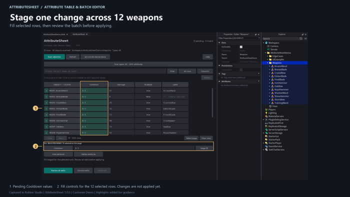Collapse the Weapons folder arrow
This screenshot has width=350, height=197.
267,63
